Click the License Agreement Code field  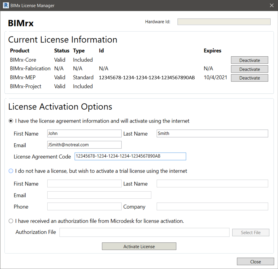tap(130, 156)
